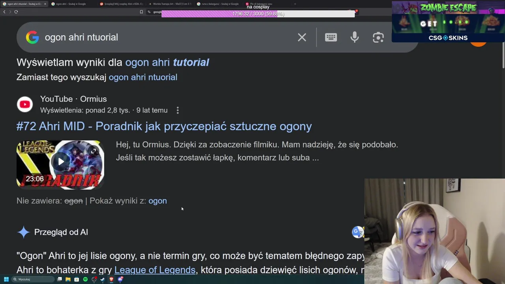
Task: Expand the video preview with the fullscreen icon
Action: click(94, 151)
